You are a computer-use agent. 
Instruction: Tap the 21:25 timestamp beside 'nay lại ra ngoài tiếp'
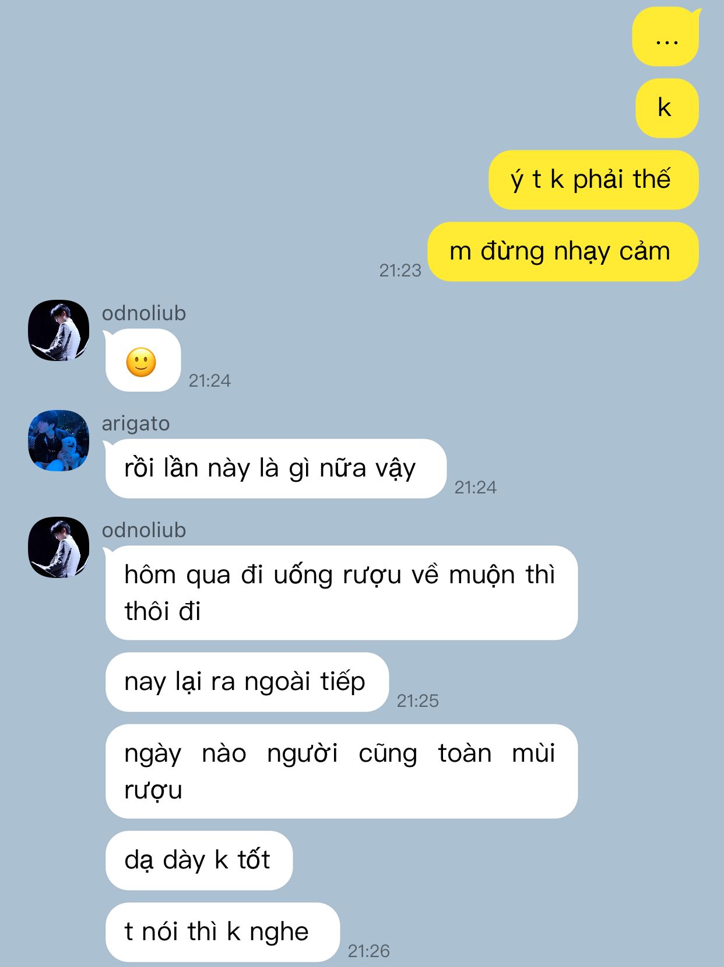(417, 700)
